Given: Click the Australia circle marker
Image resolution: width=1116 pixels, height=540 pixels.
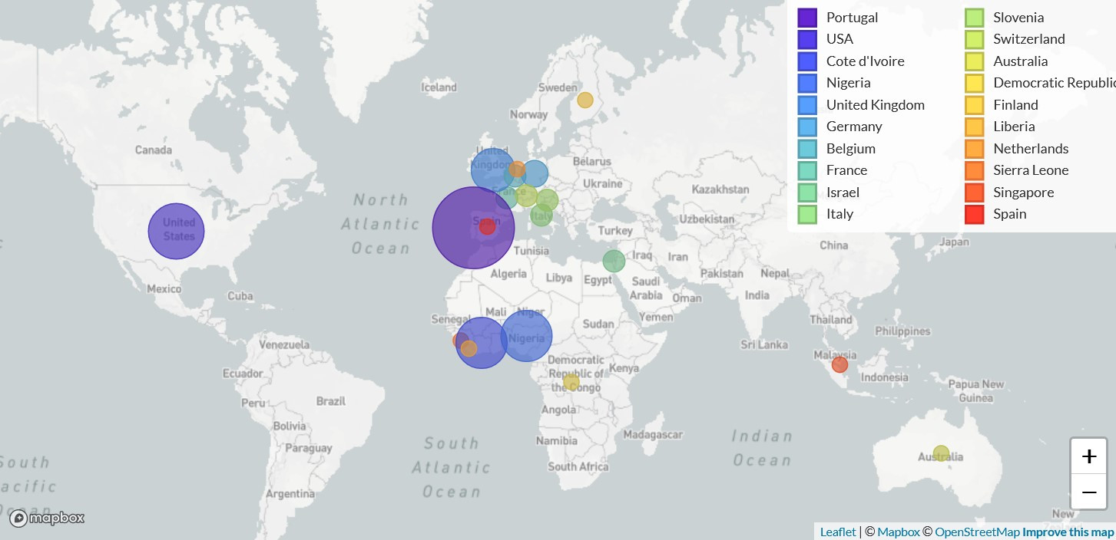Looking at the screenshot, I should (941, 453).
